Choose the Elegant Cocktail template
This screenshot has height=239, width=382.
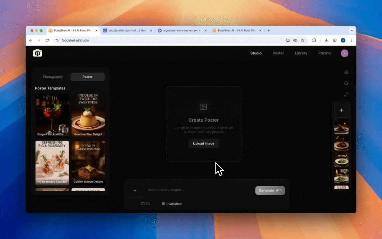[x=52, y=115]
